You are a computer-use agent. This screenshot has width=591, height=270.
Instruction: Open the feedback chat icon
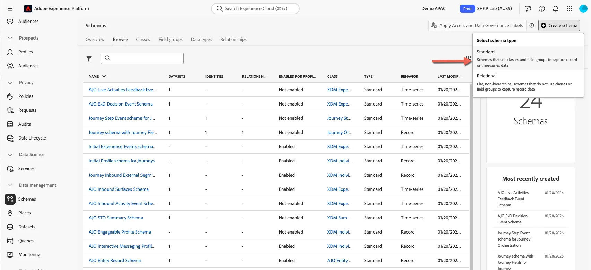coord(528,9)
